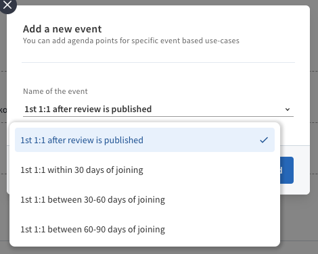Click the agenda points subtitle text
The height and width of the screenshot is (254, 318).
click(x=131, y=41)
